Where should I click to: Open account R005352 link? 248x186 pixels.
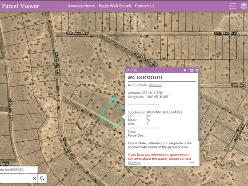coord(155,85)
